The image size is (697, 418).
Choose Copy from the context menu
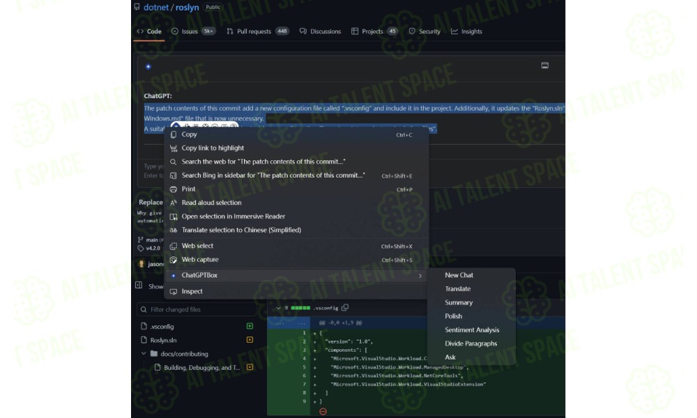coord(296,134)
